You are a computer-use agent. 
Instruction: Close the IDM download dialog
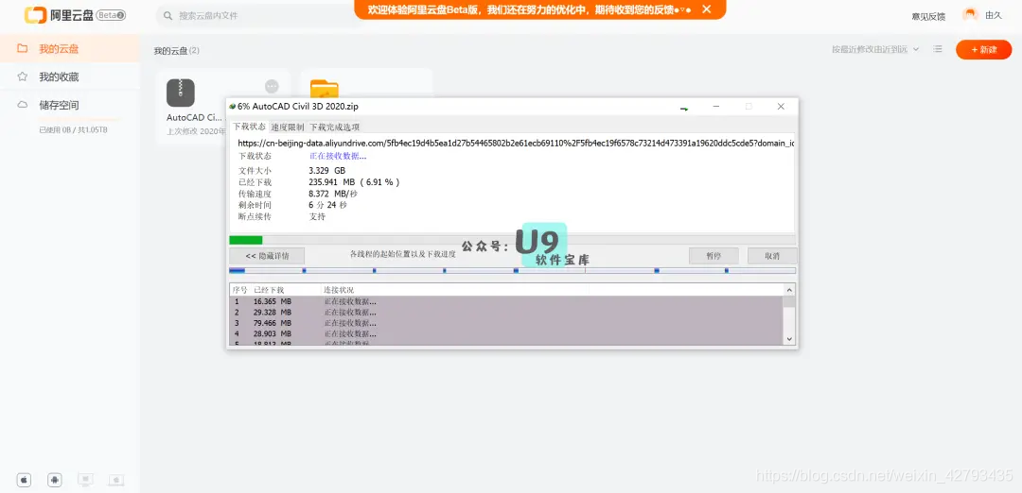(x=781, y=106)
